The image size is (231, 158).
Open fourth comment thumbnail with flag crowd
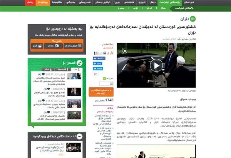[74, 115]
